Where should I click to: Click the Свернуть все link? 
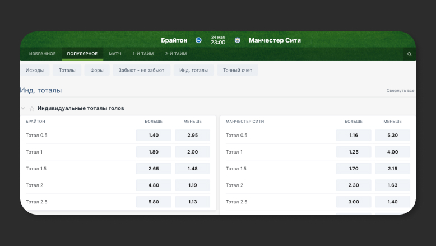tap(400, 90)
